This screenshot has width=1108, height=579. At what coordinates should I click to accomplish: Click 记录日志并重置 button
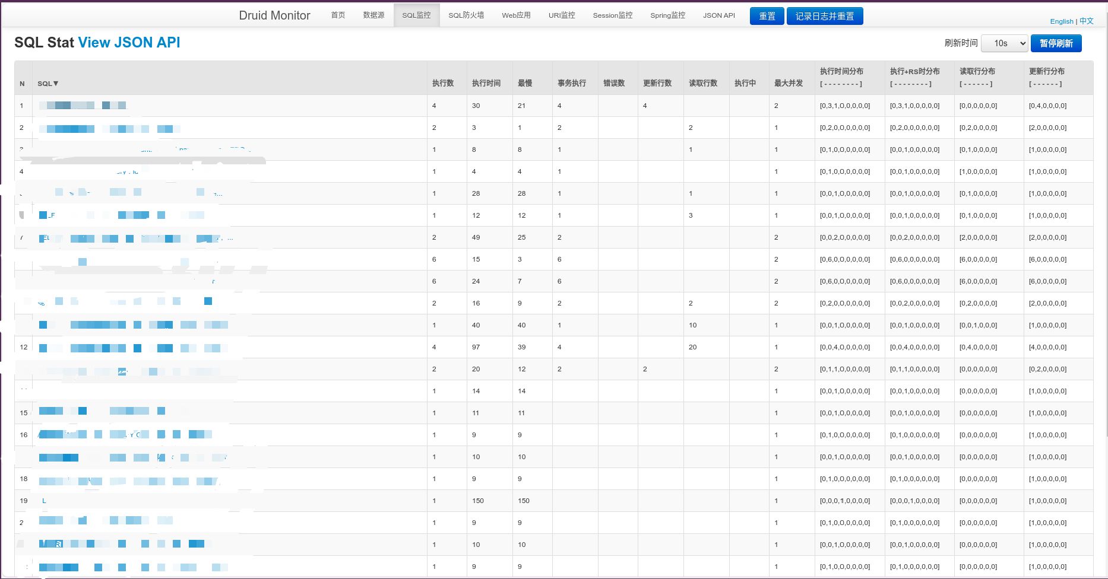825,16
